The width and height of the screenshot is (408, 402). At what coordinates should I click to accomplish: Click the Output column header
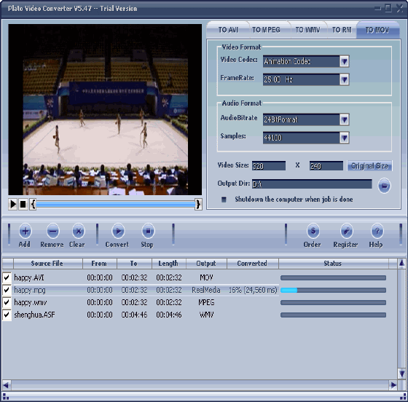pos(206,264)
